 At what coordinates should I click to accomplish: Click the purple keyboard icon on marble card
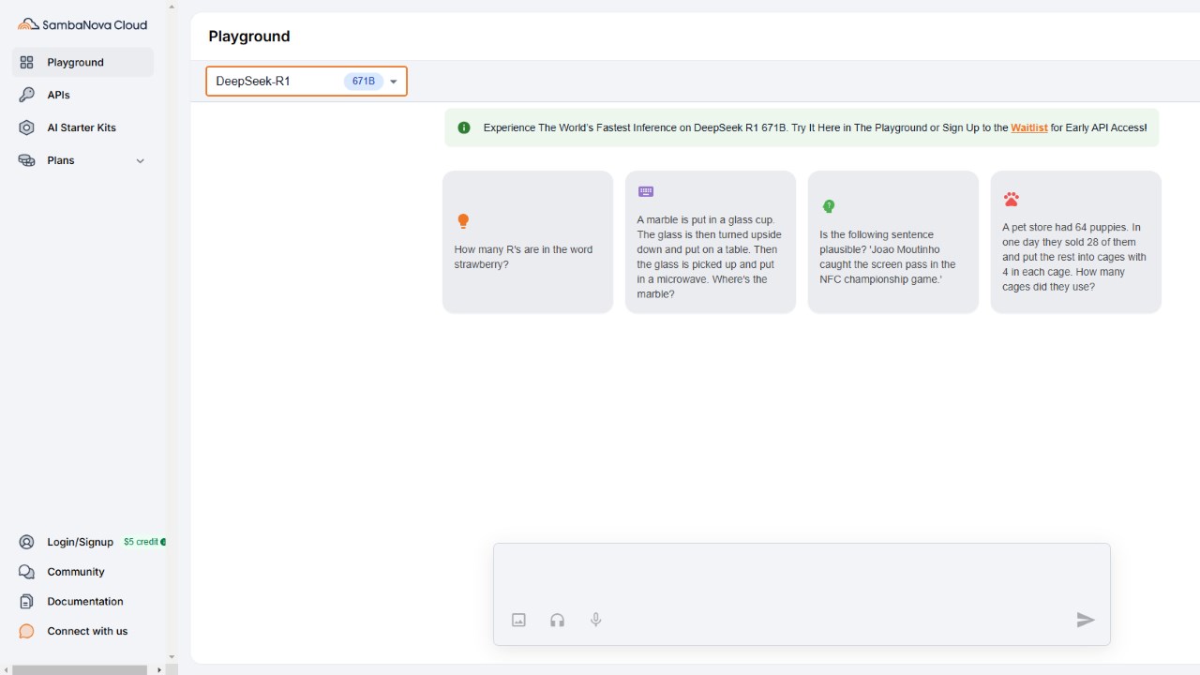[646, 191]
